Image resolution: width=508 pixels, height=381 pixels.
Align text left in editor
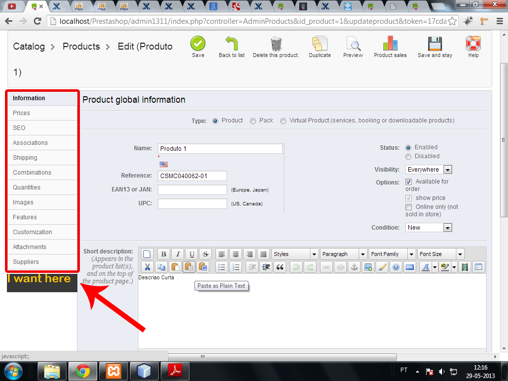pos(222,254)
